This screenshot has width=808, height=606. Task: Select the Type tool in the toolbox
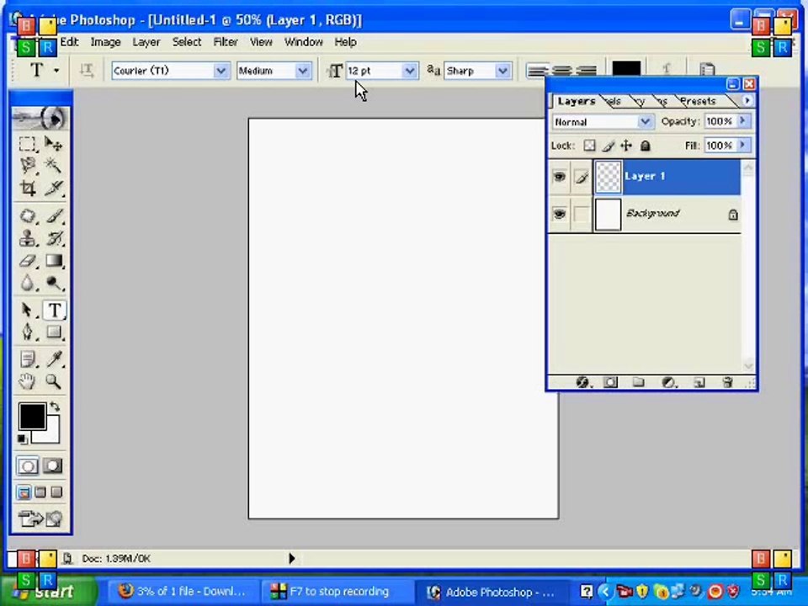pos(54,310)
